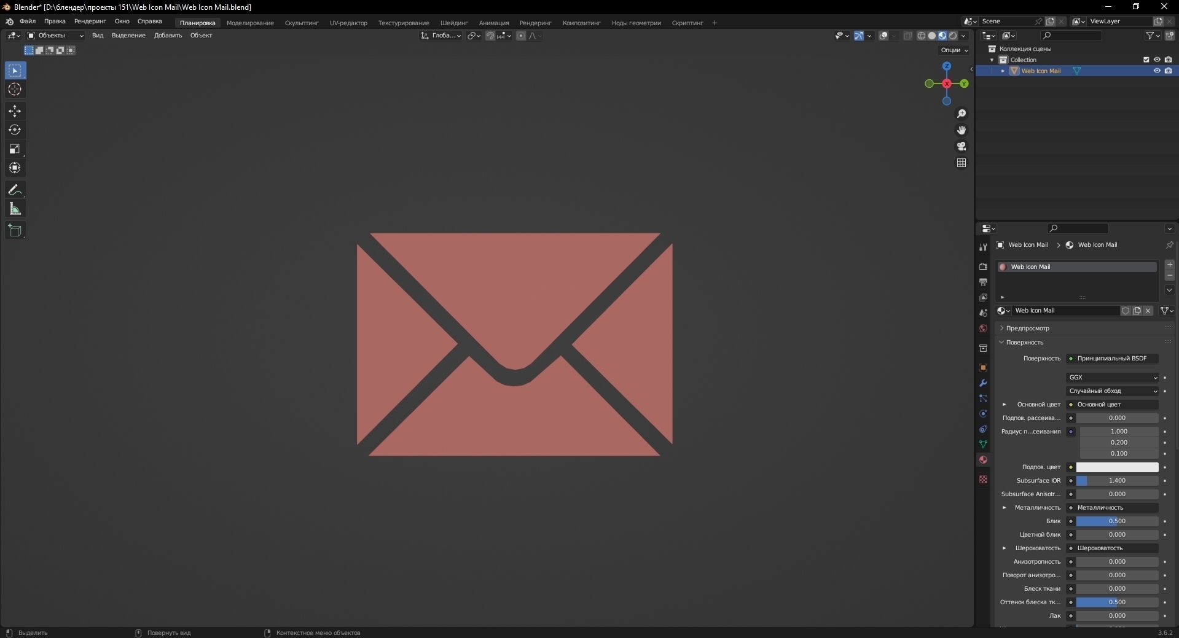Switch to the UV-редактор workspace tab

[x=348, y=23]
